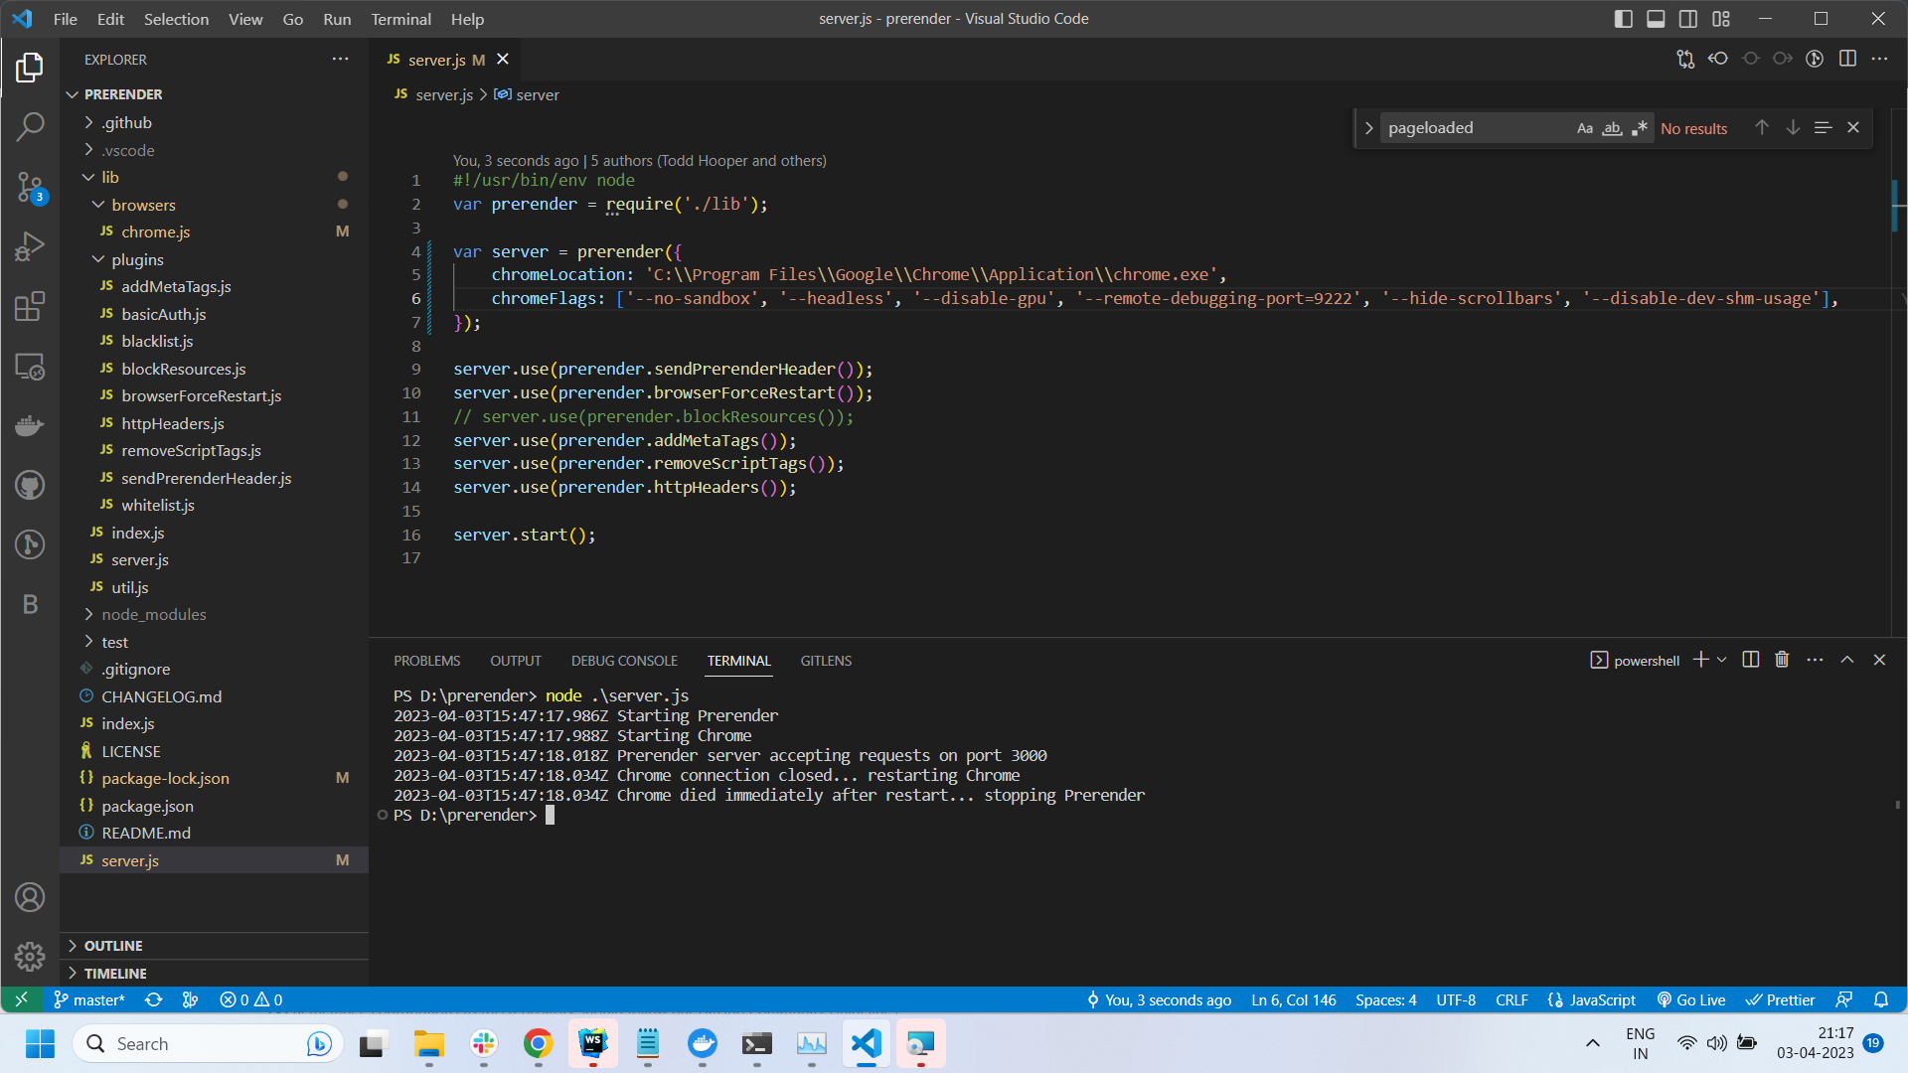Go to previous find match arrow
This screenshot has height=1073, width=1908.
[1762, 127]
